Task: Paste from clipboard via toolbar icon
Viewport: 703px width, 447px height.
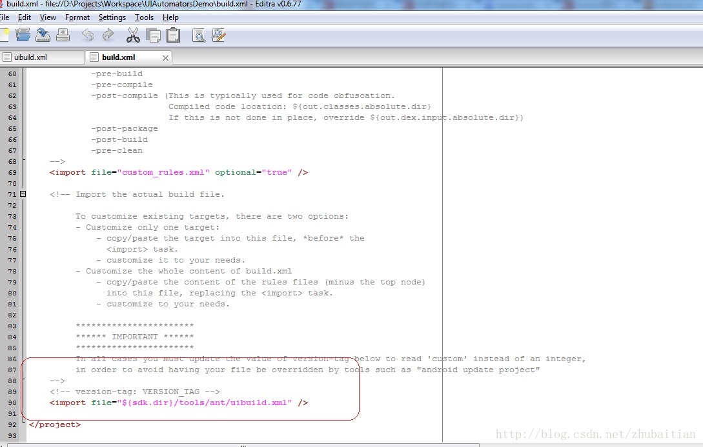Action: (x=173, y=35)
